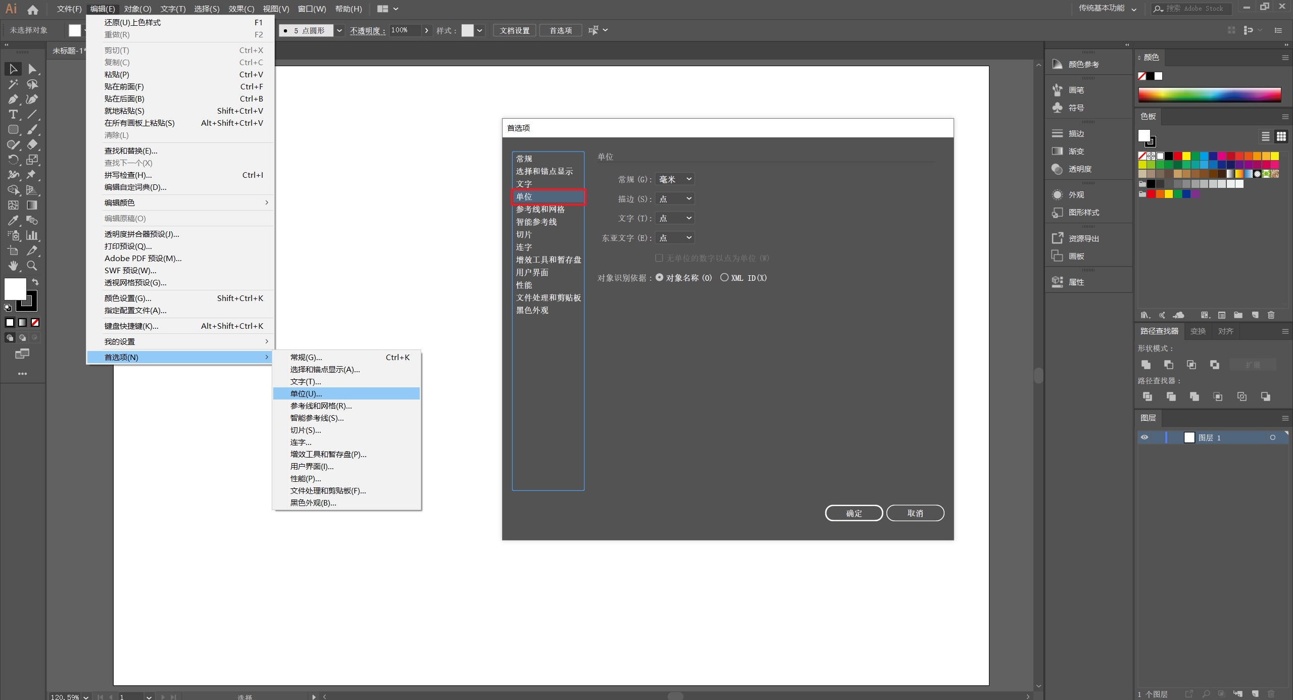The width and height of the screenshot is (1293, 700).
Task: Toggle visibility of Layer 1
Action: (1145, 437)
